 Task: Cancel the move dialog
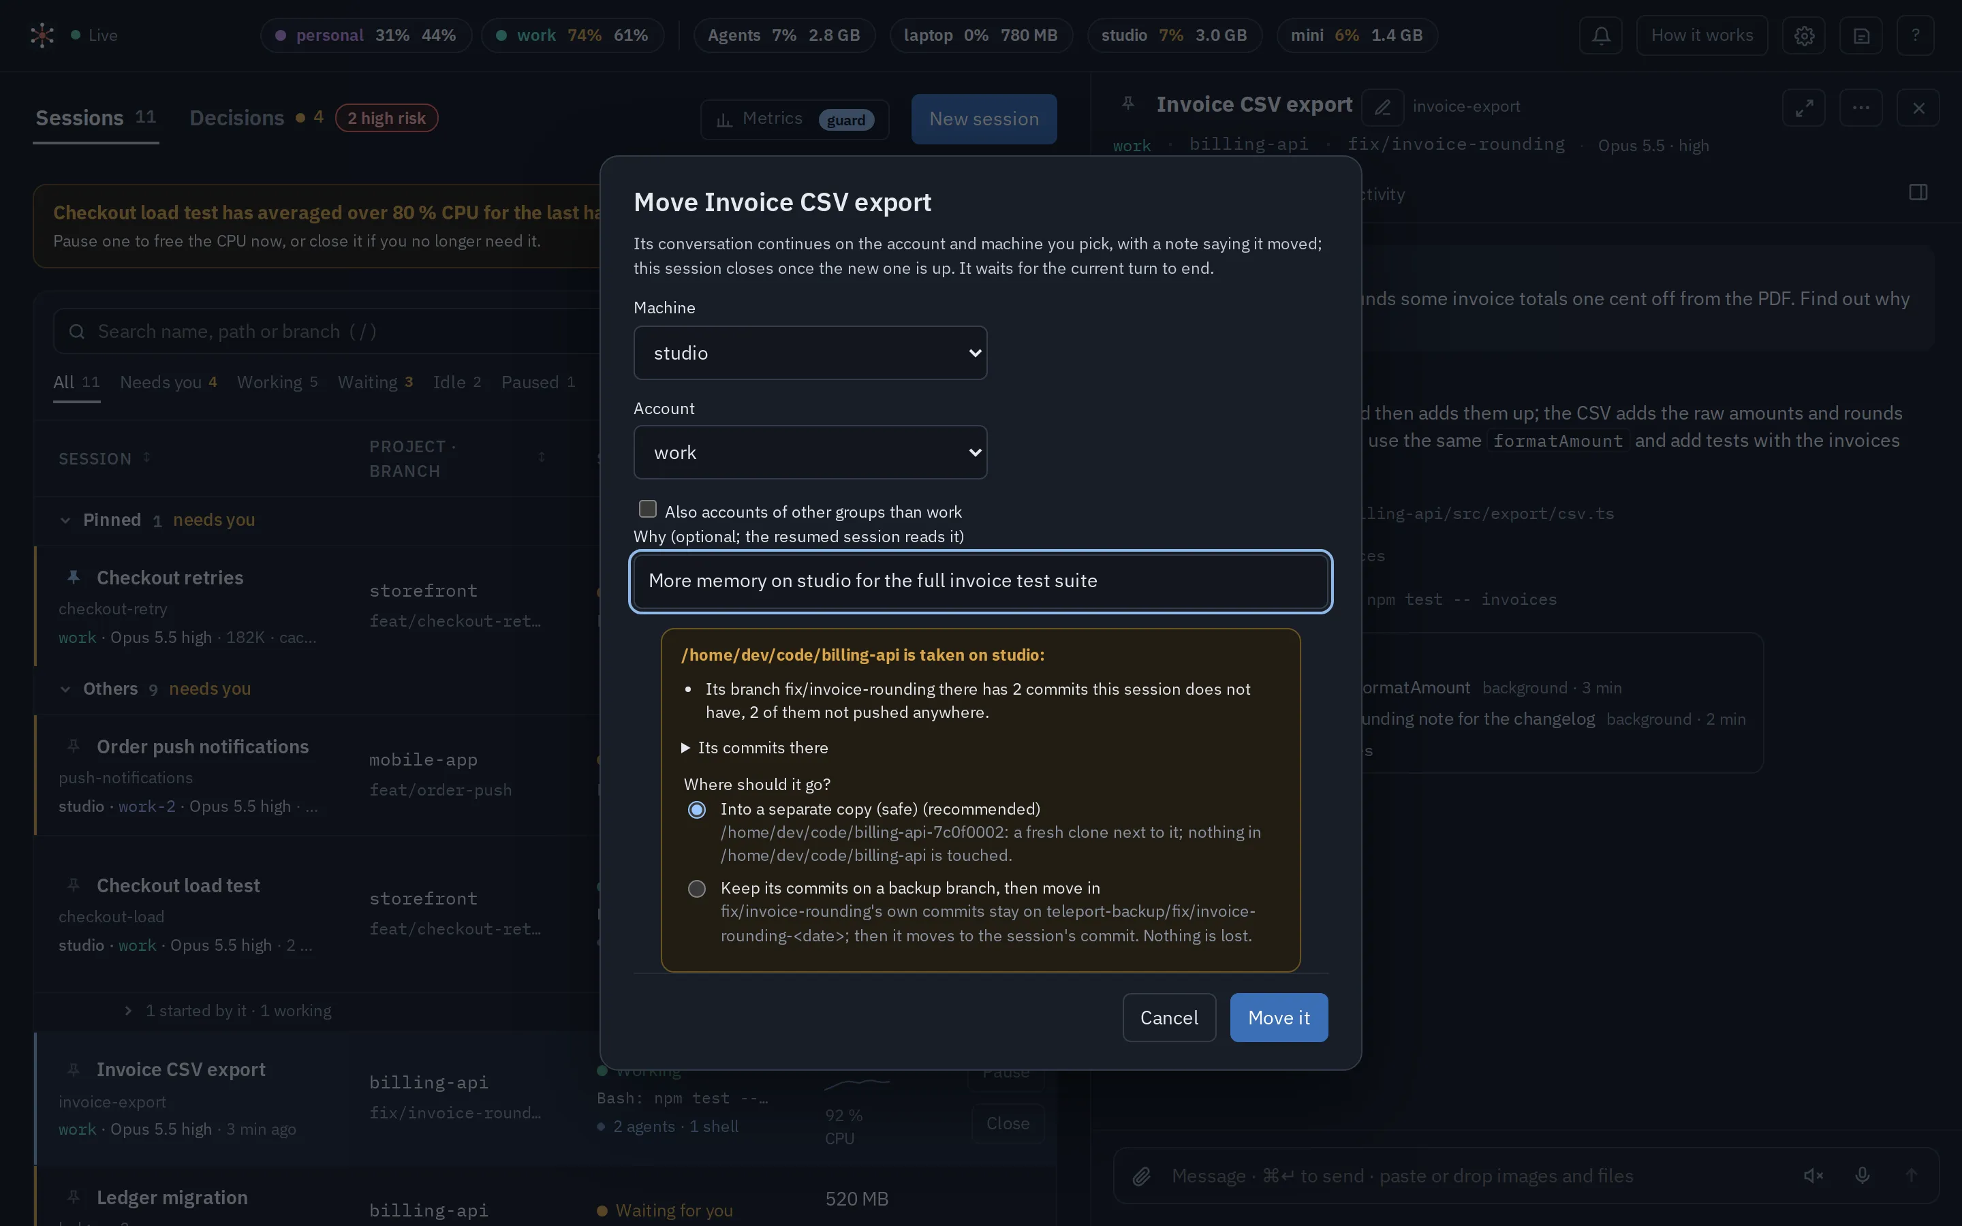coord(1169,1018)
